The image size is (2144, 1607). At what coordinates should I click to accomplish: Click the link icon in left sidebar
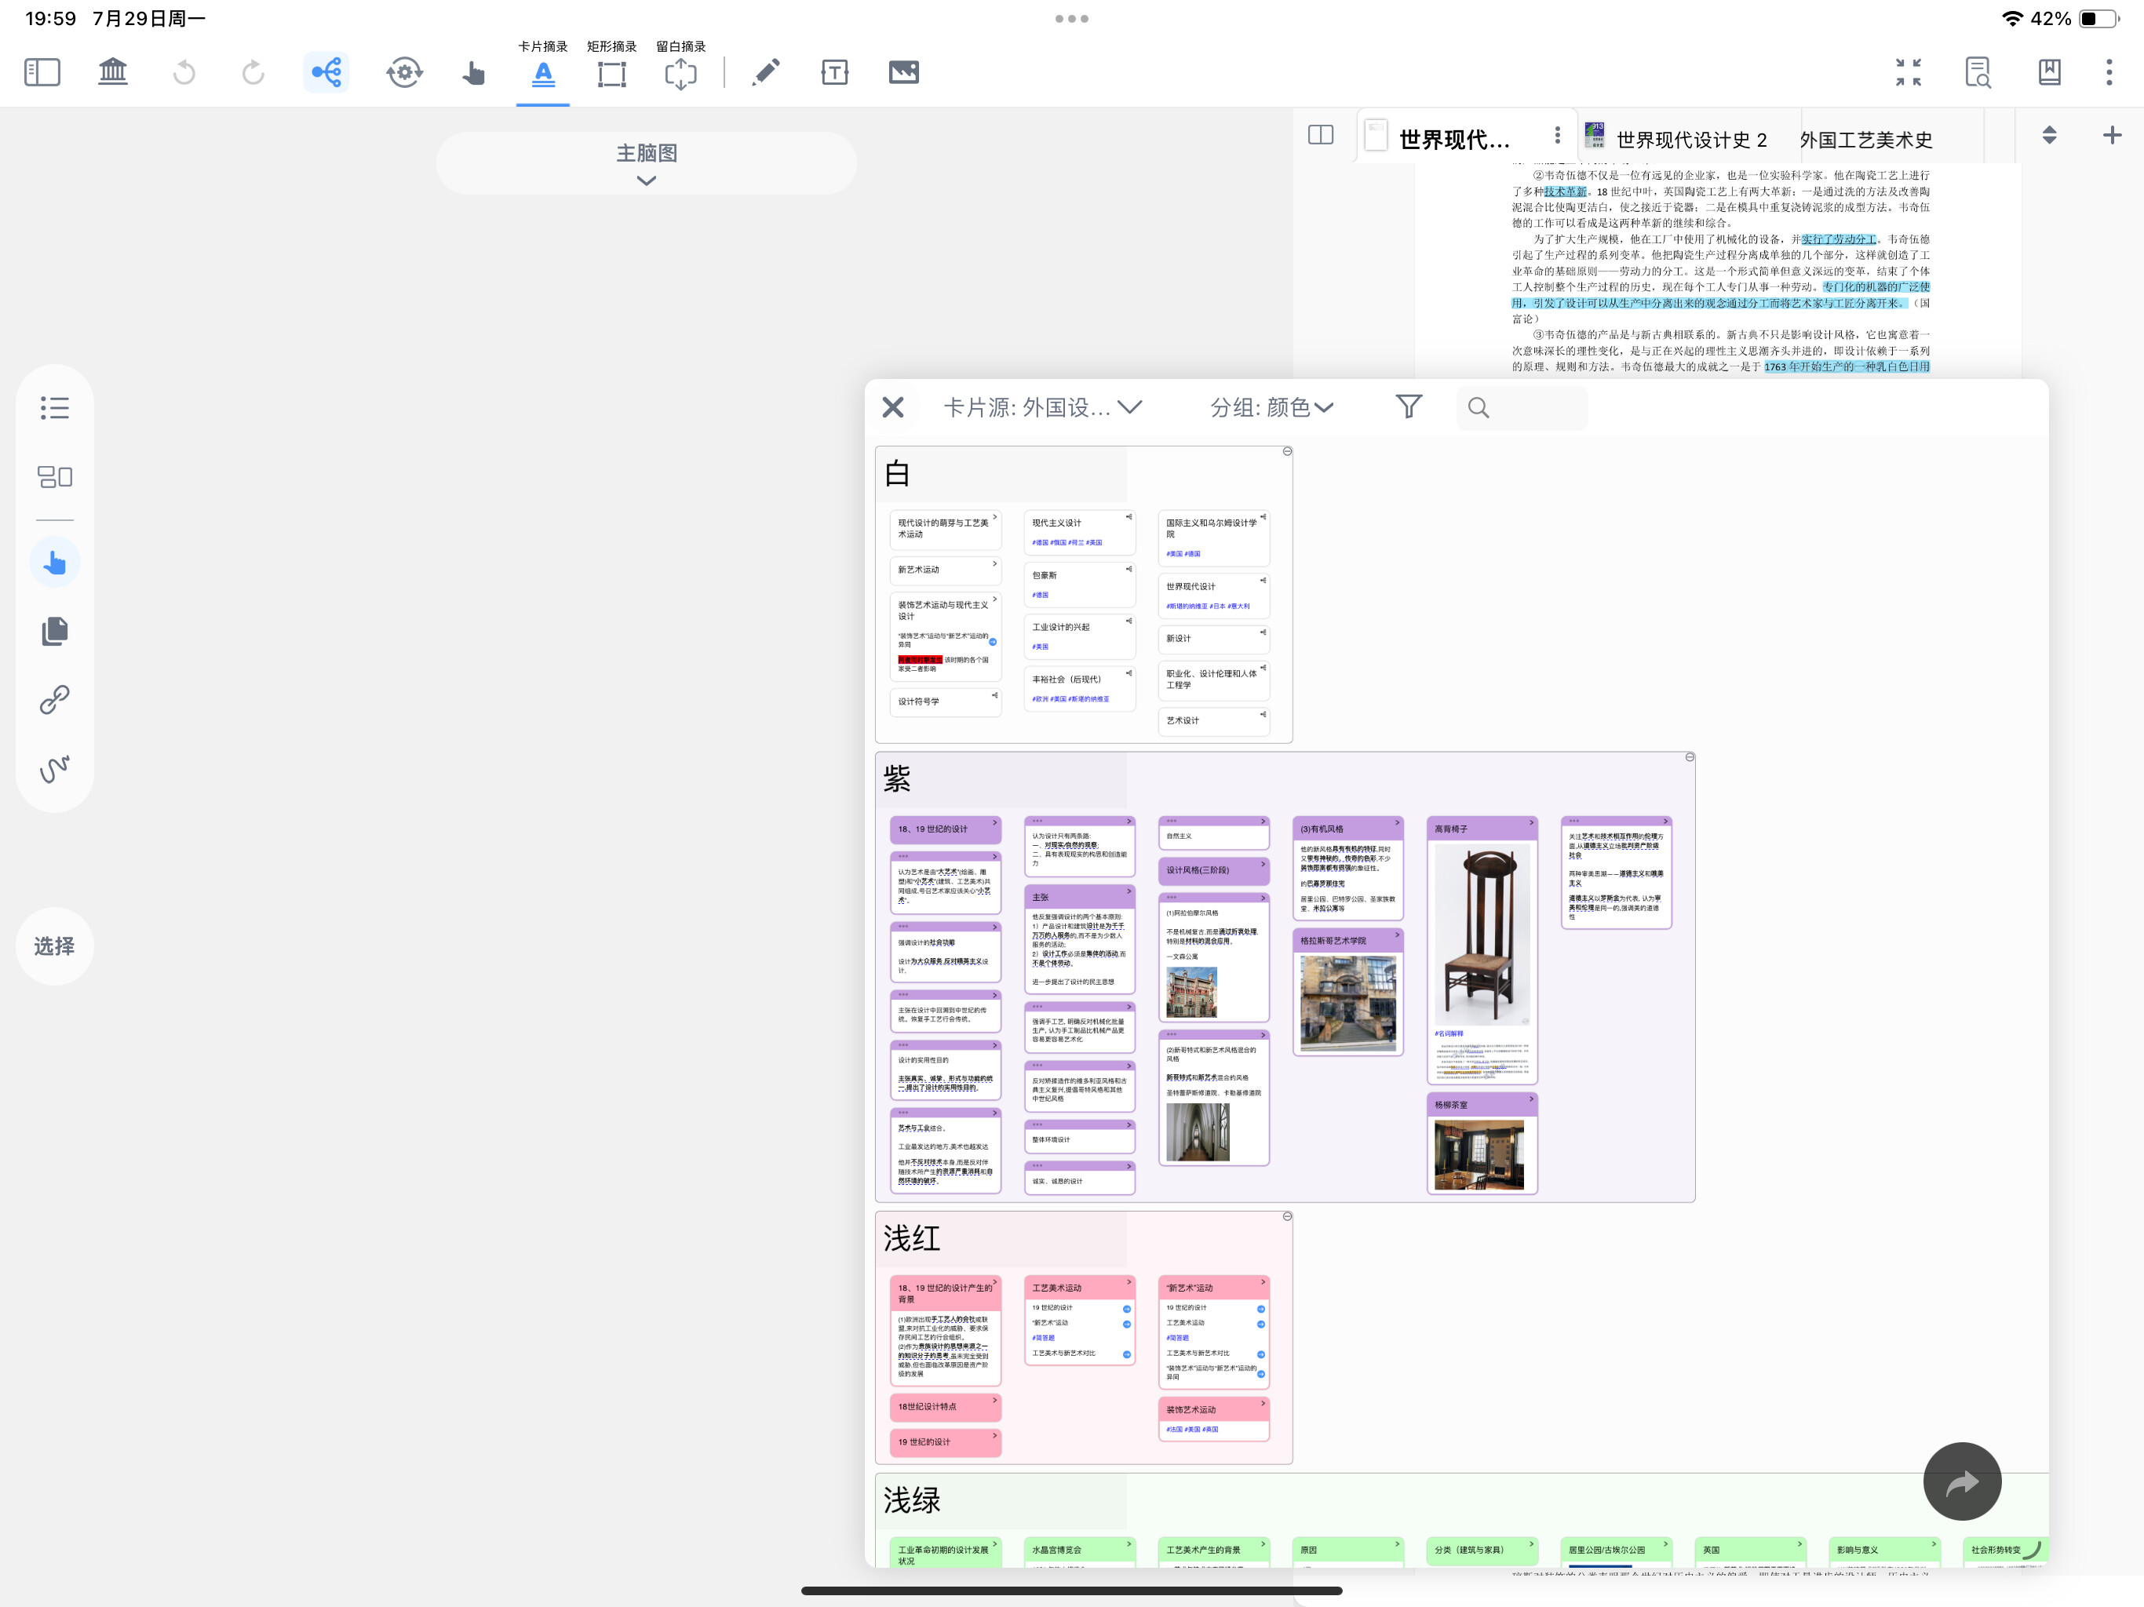coord(55,699)
